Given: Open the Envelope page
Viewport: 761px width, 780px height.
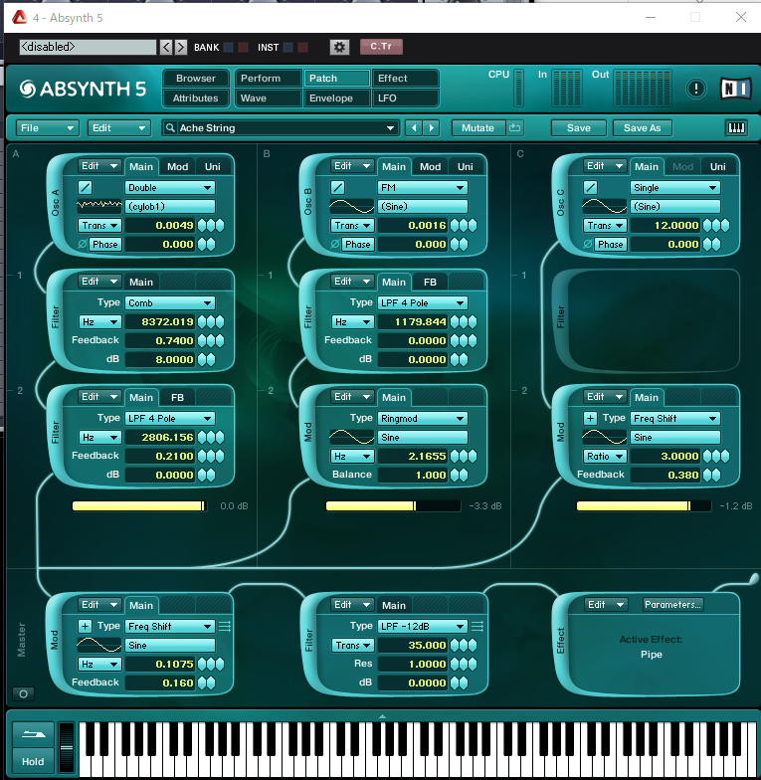Looking at the screenshot, I should (x=336, y=97).
